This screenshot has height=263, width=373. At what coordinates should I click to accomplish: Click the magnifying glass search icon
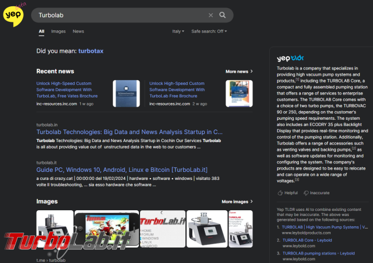coord(223,15)
